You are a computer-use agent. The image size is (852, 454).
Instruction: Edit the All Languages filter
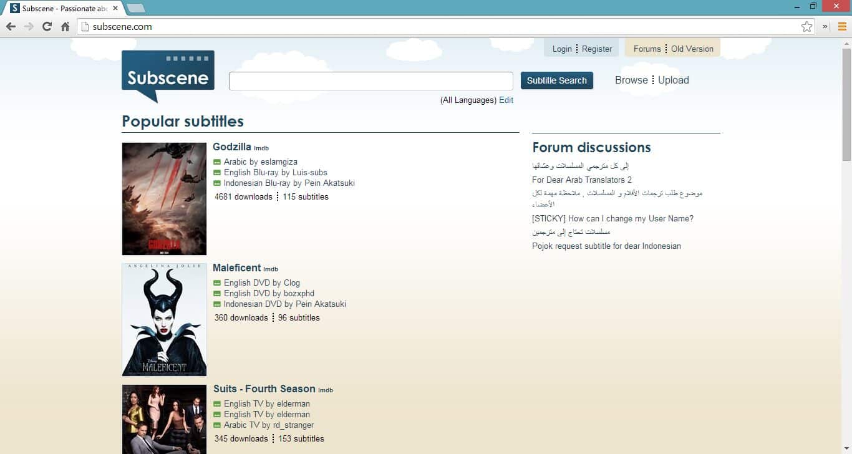click(506, 100)
